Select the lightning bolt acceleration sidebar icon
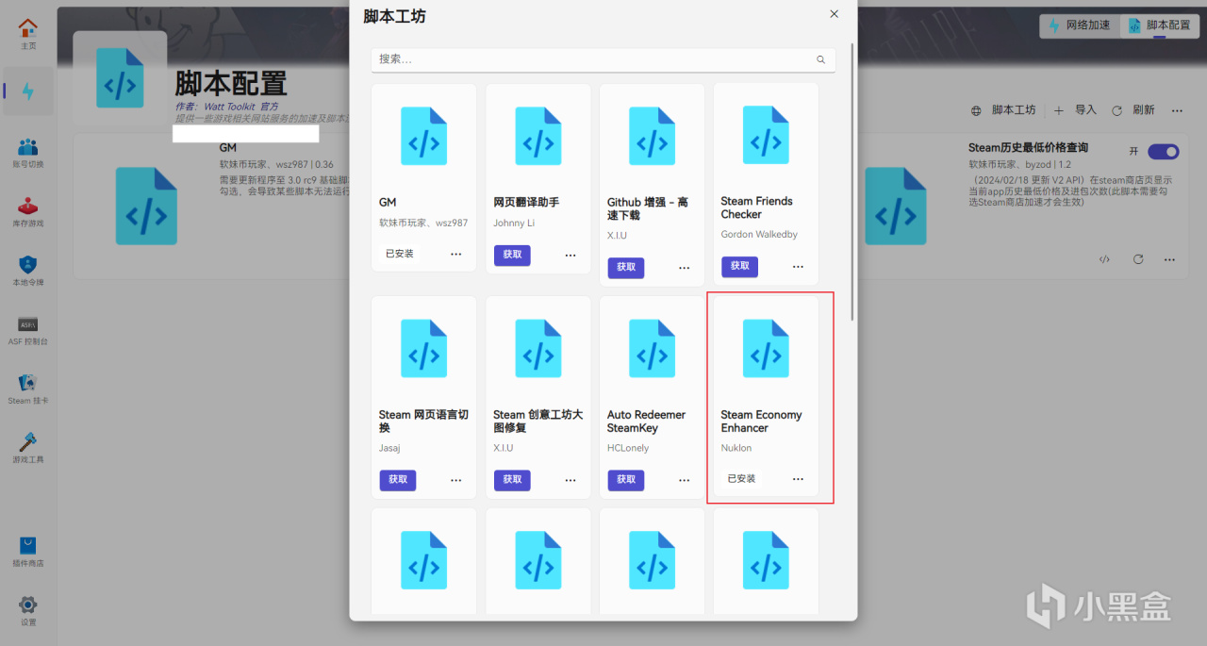 28,91
